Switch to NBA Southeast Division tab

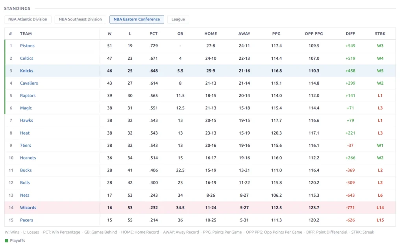[x=80, y=19]
